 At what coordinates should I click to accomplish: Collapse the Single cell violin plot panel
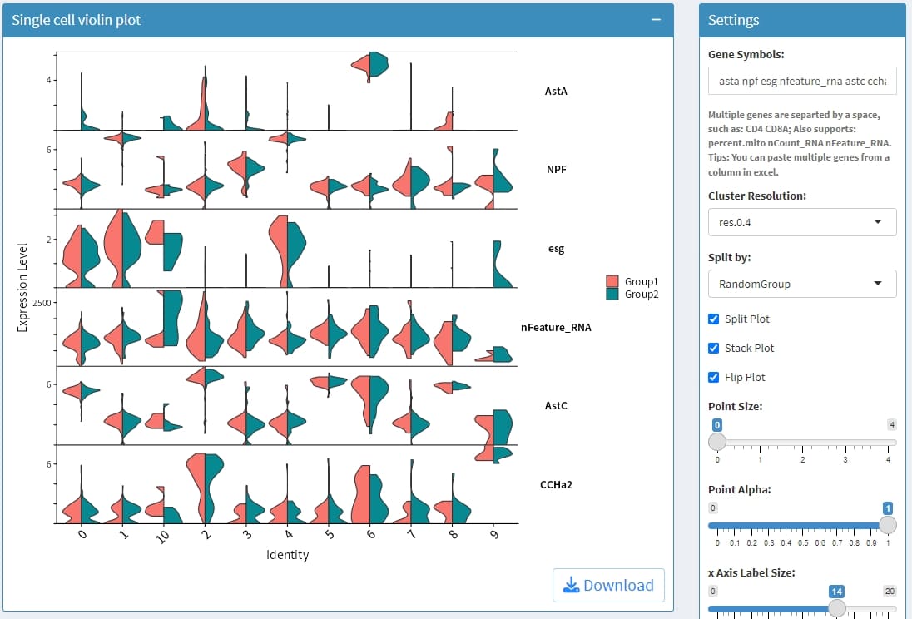(x=656, y=20)
